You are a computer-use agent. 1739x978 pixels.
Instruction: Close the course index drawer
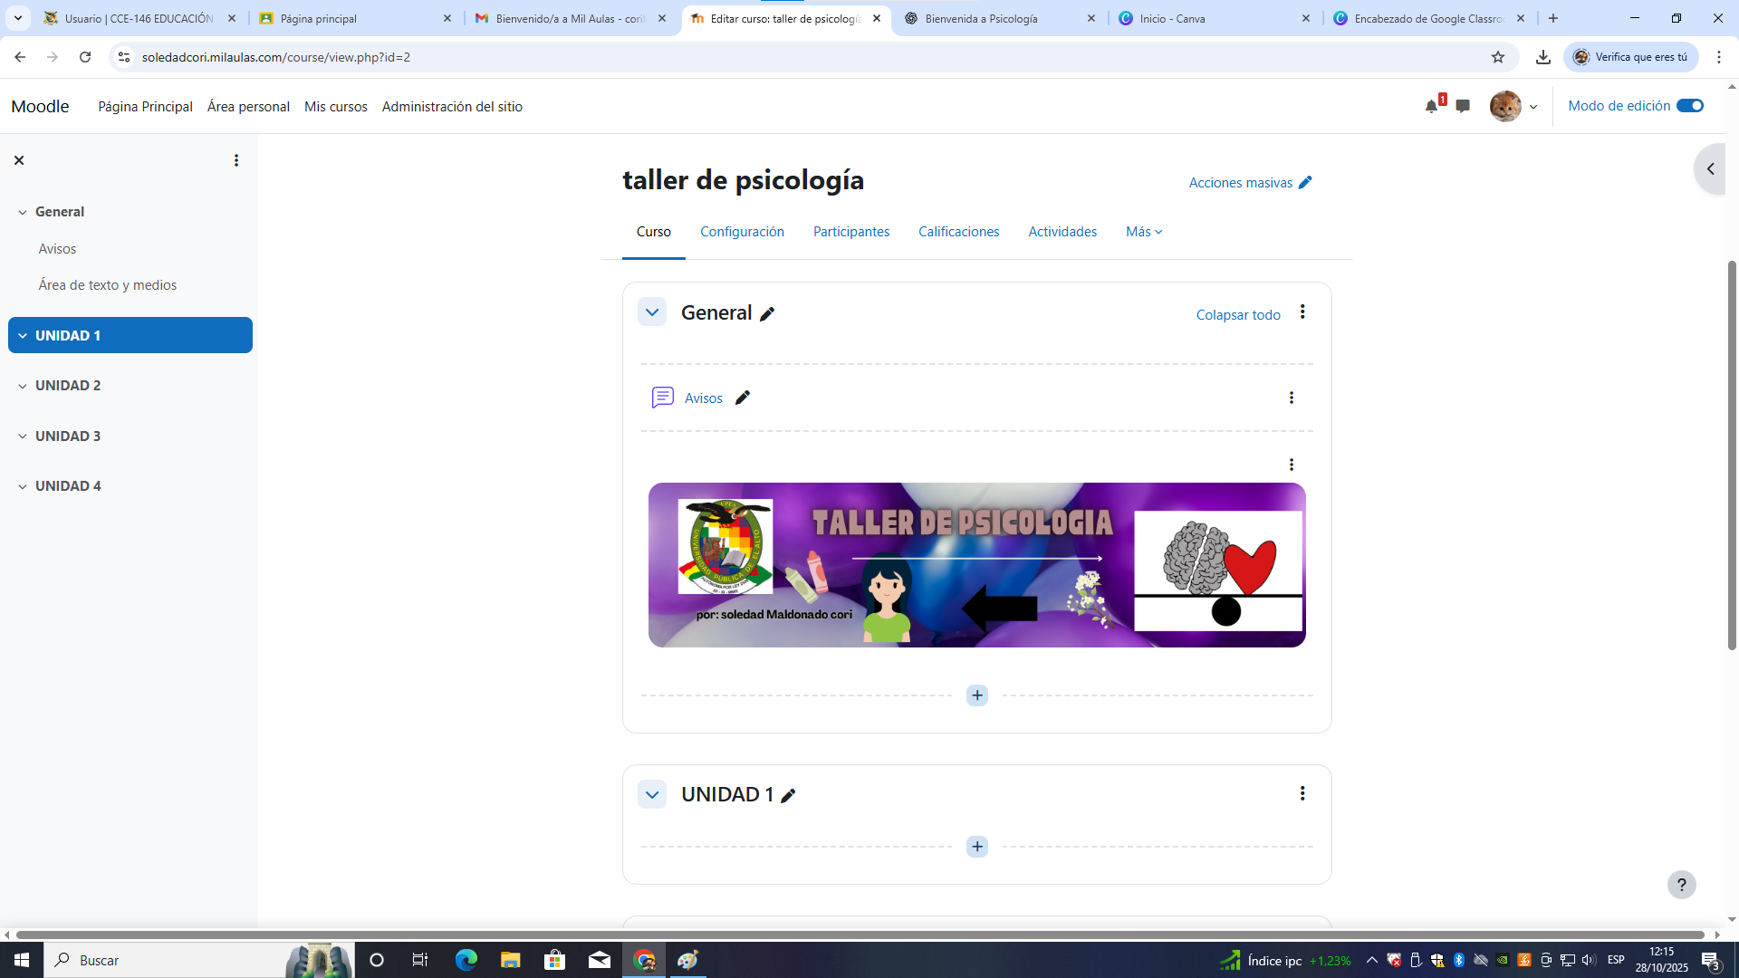(19, 160)
